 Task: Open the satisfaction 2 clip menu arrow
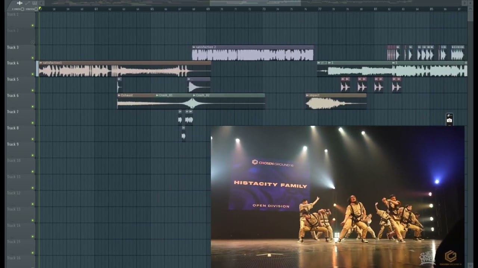click(194, 47)
